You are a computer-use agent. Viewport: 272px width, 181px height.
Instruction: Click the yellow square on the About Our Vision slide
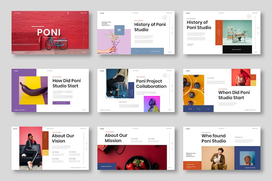click(x=45, y=153)
